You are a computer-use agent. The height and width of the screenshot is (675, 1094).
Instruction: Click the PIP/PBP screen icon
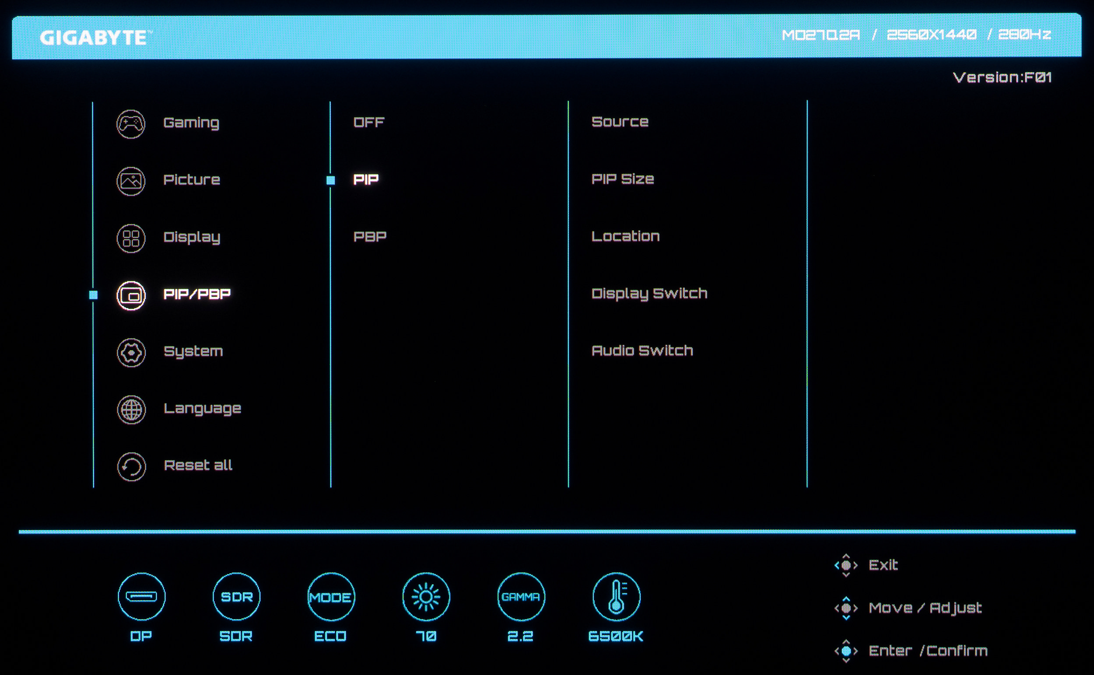(131, 295)
